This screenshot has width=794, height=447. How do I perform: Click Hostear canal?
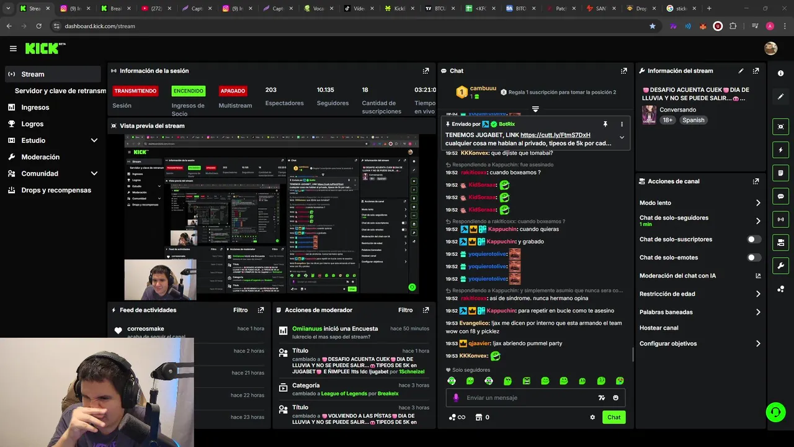659,328
